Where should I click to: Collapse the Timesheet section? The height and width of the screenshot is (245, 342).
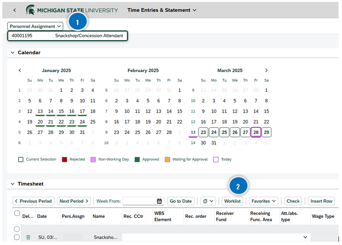pos(12,184)
